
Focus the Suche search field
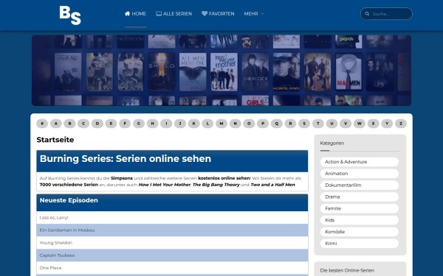pyautogui.click(x=386, y=14)
